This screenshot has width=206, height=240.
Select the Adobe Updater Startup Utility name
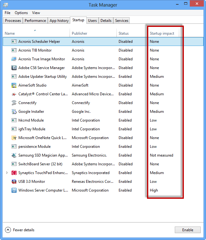pyautogui.click(x=43, y=77)
